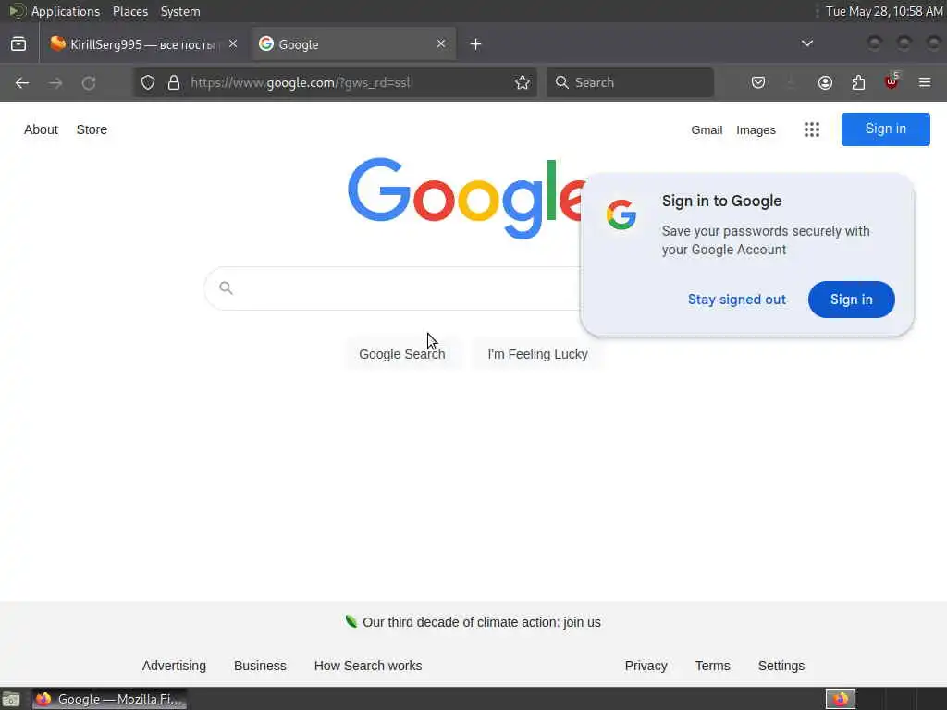947x710 pixels.
Task: Click the show desktop icon in bottom panel
Action: coord(11,699)
